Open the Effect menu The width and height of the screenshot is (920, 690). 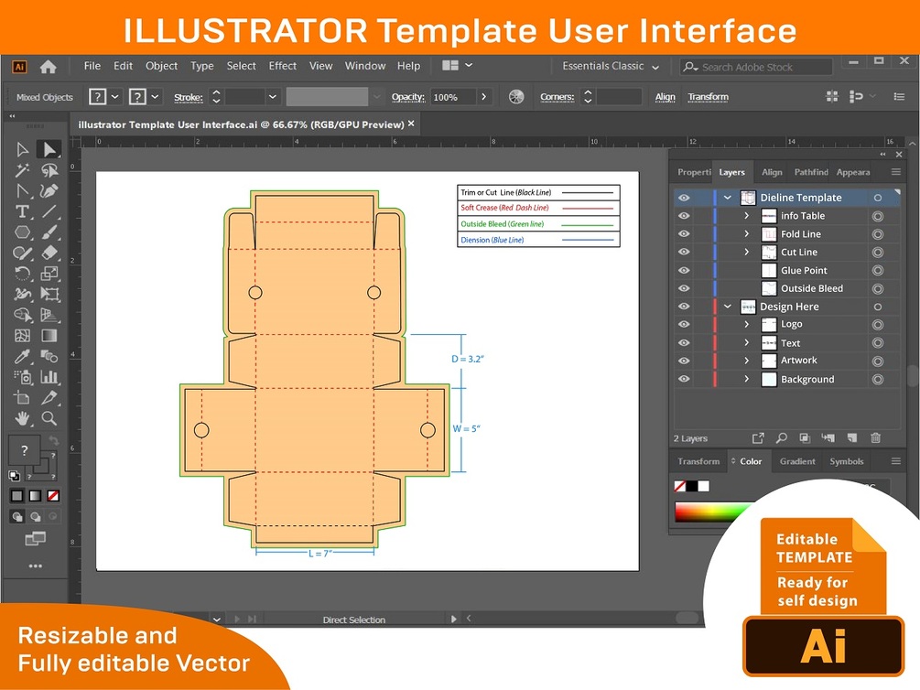pos(282,66)
